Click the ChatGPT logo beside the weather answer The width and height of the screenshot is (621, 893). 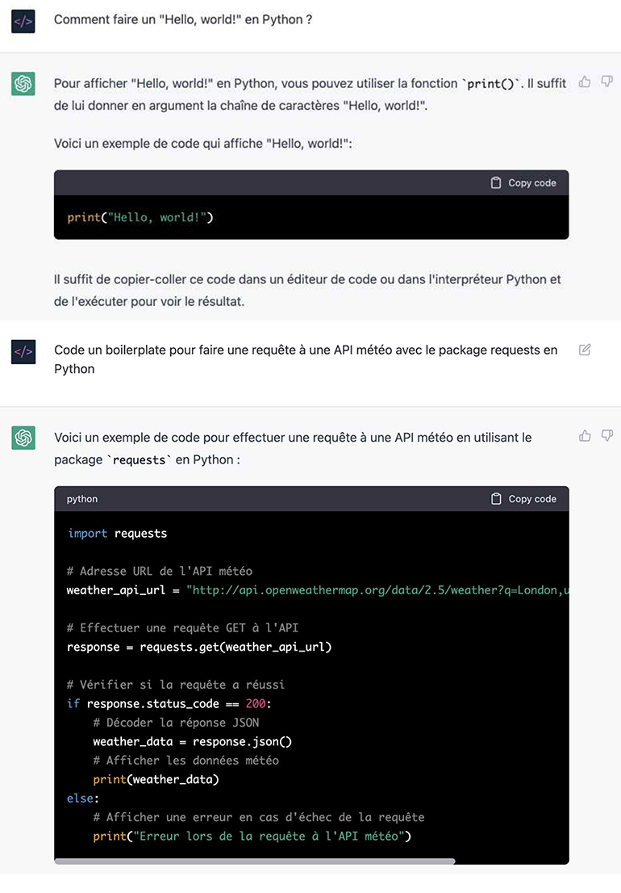point(23,438)
